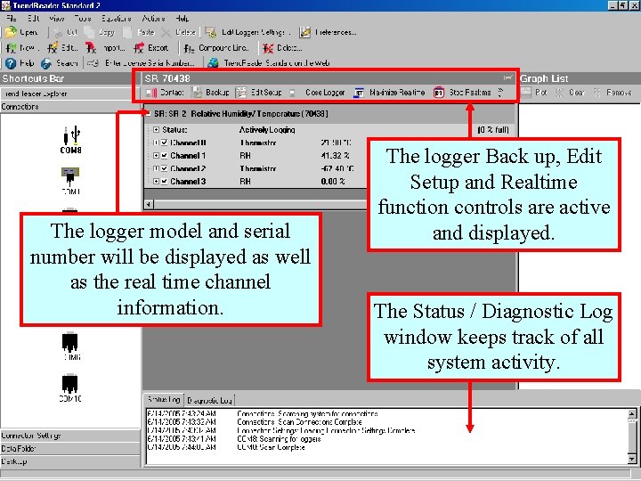This screenshot has width=641, height=481.
Task: Click the Search toolbar icon
Action: click(45, 63)
